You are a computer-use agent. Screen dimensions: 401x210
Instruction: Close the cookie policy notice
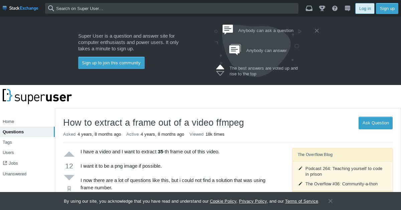[x=330, y=201]
